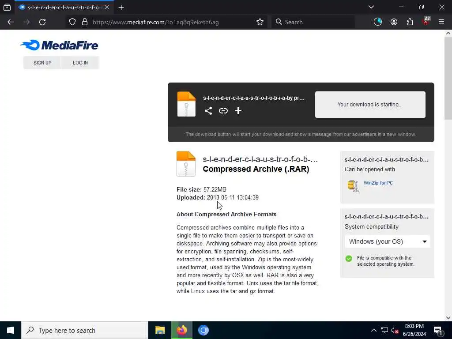Close the current MediaFire browser tab
The image size is (452, 339).
click(x=107, y=8)
